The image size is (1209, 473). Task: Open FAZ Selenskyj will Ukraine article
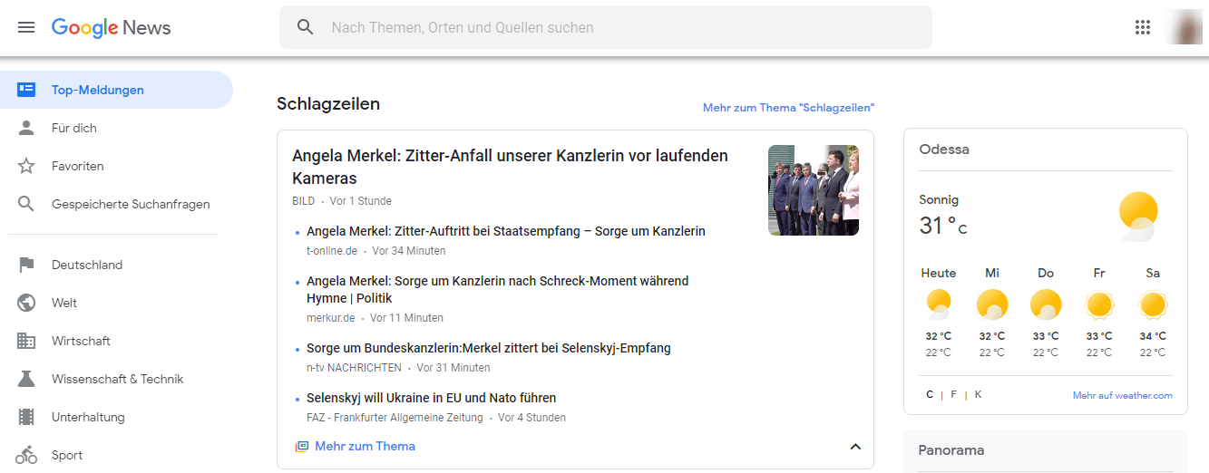tap(432, 398)
